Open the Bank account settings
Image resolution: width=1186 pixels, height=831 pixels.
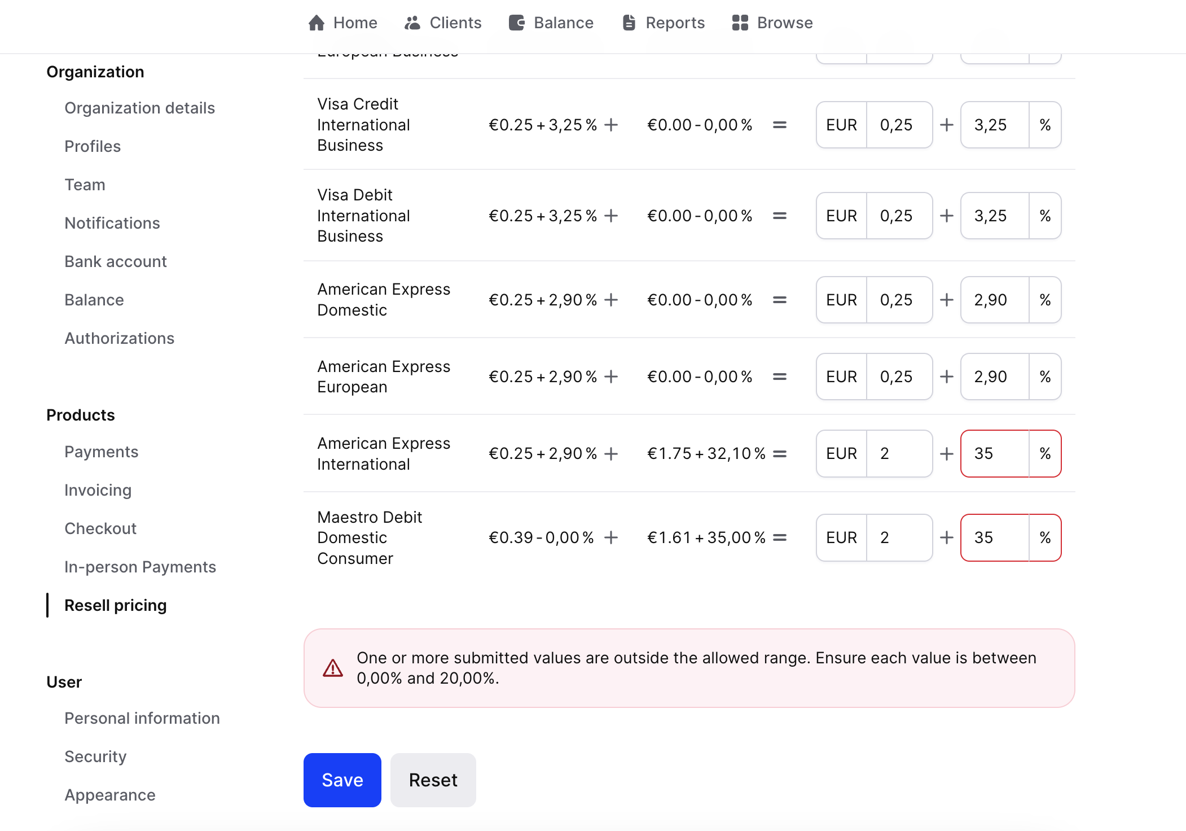pos(115,261)
